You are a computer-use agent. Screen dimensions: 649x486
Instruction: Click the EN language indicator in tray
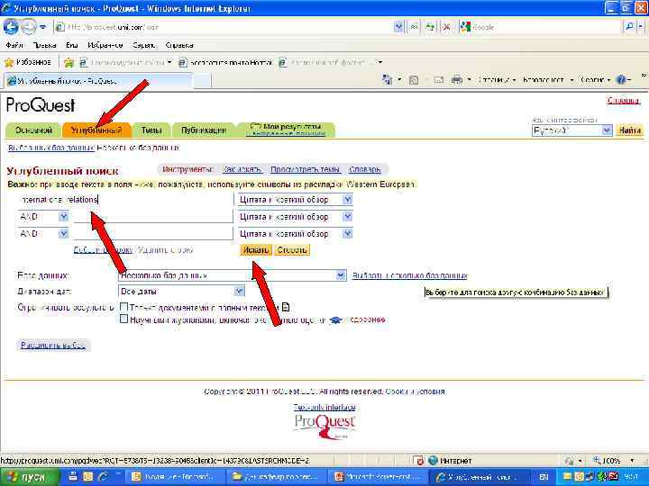(544, 477)
